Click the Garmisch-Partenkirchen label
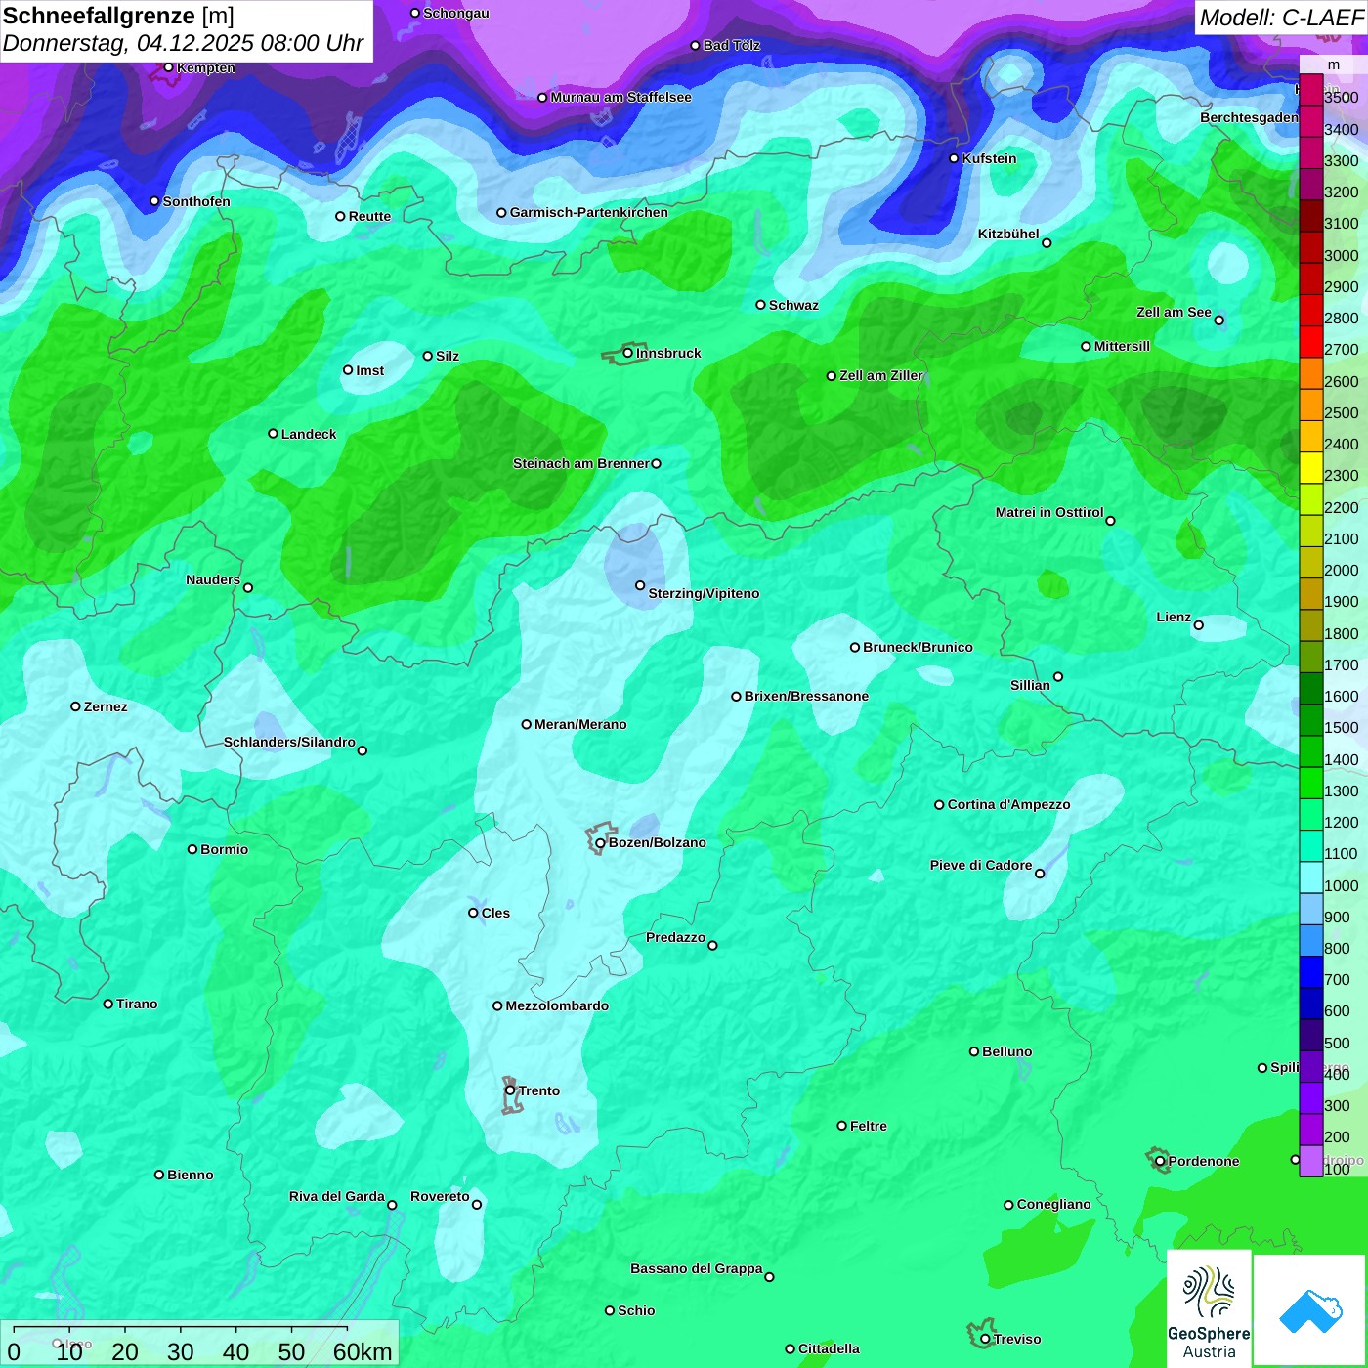Image resolution: width=1368 pixels, height=1368 pixels. click(x=589, y=212)
